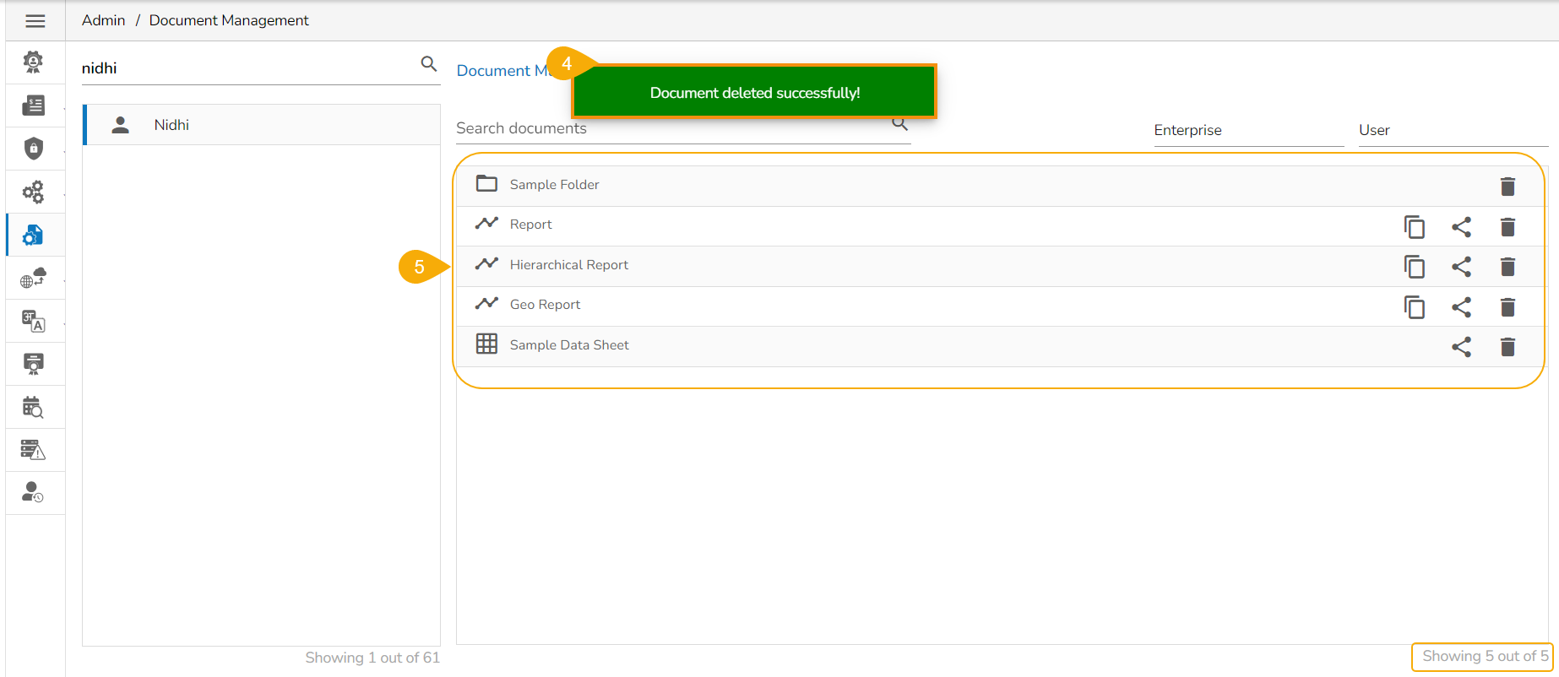Click the 'Document deleted successfully!' notification
This screenshot has height=677, width=1559.
754,92
